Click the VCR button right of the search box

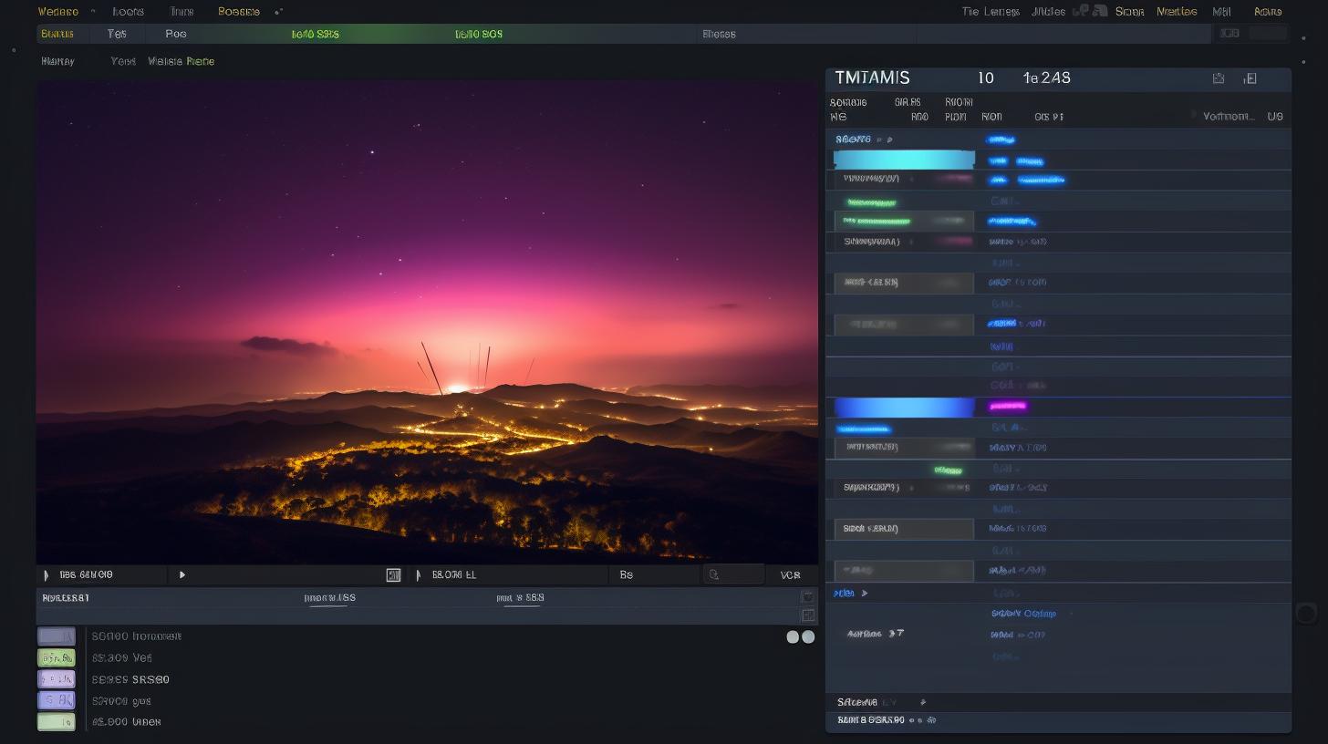point(790,575)
